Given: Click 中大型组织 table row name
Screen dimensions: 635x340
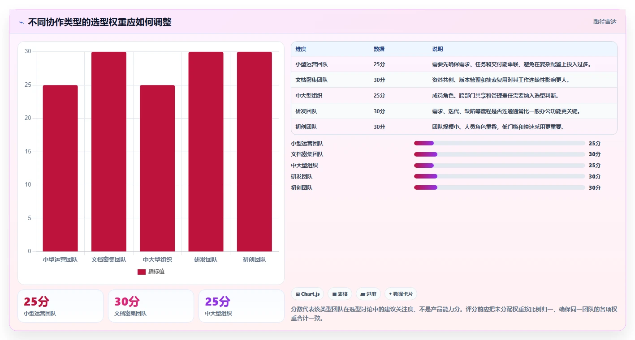Looking at the screenshot, I should pos(309,96).
